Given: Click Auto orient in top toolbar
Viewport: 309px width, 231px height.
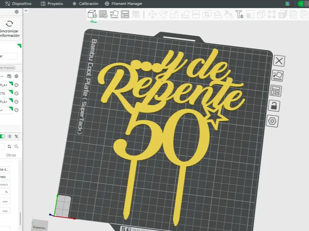Looking at the screenshot, I should [114, 14].
